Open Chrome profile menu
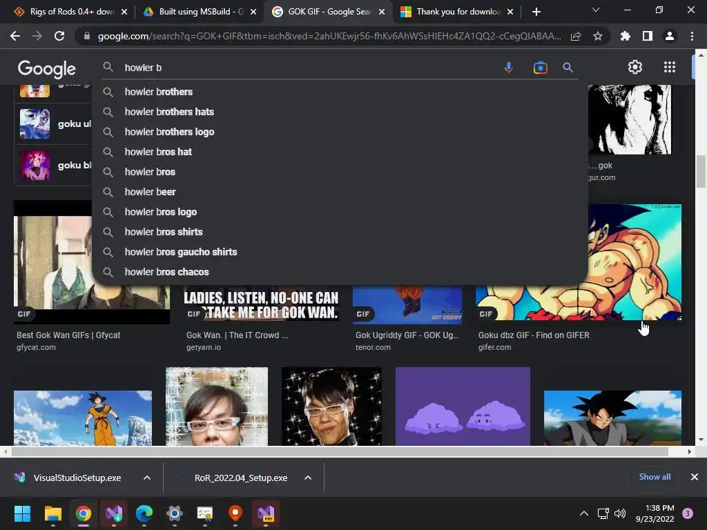This screenshot has height=530, width=707. point(670,36)
